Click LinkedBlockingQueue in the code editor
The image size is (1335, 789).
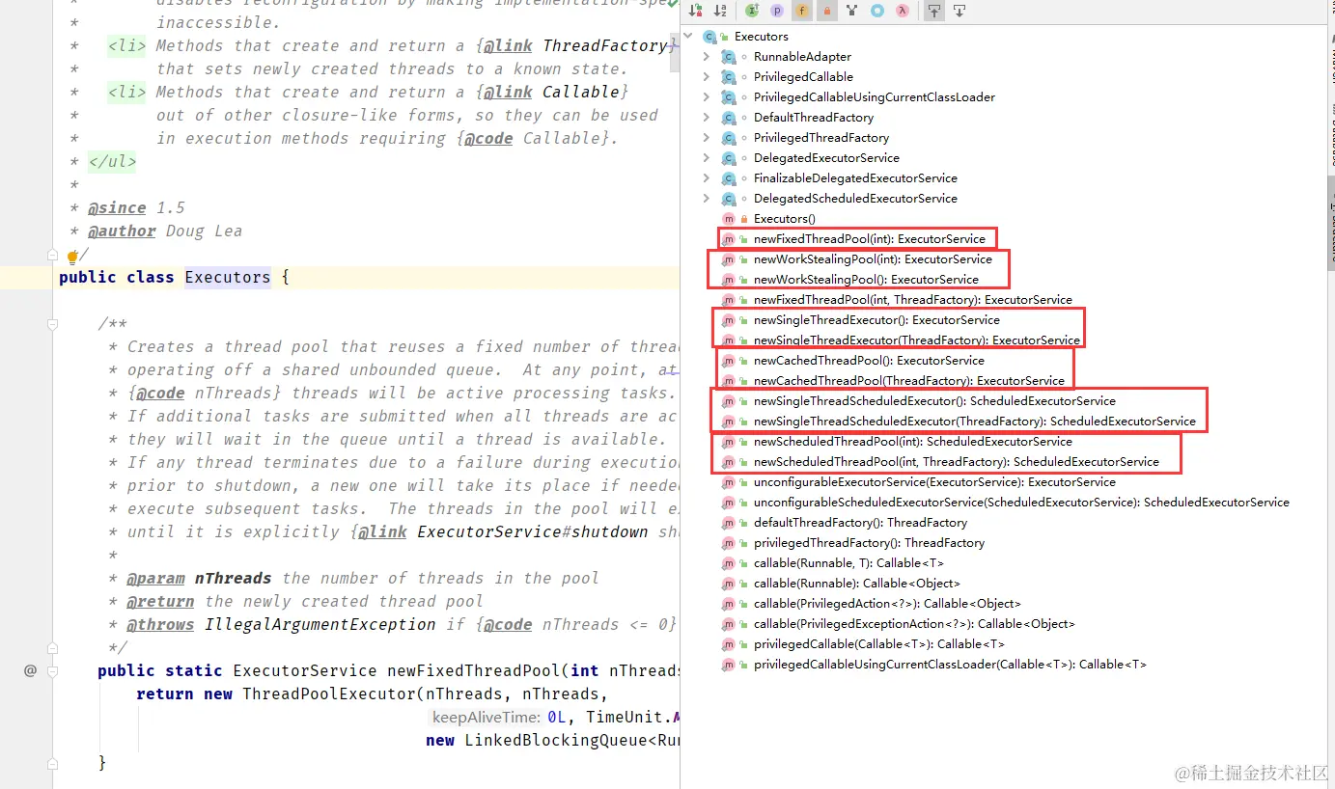554,740
